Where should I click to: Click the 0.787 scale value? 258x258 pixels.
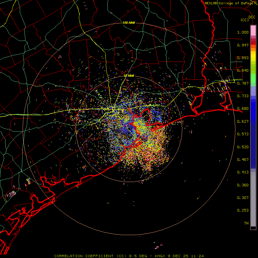(243, 83)
